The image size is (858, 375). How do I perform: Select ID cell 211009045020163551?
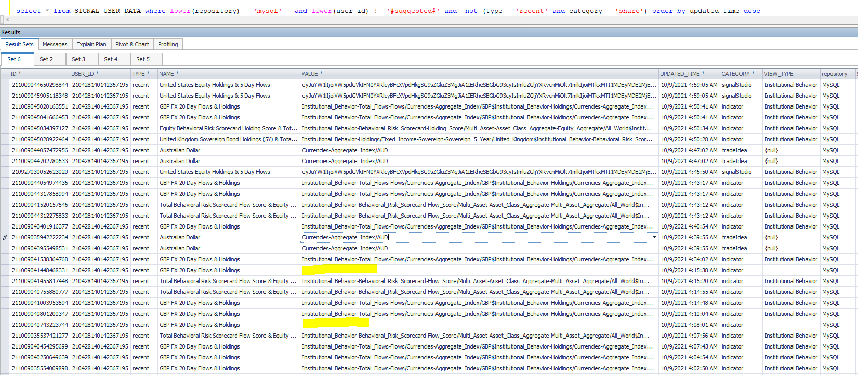point(40,106)
